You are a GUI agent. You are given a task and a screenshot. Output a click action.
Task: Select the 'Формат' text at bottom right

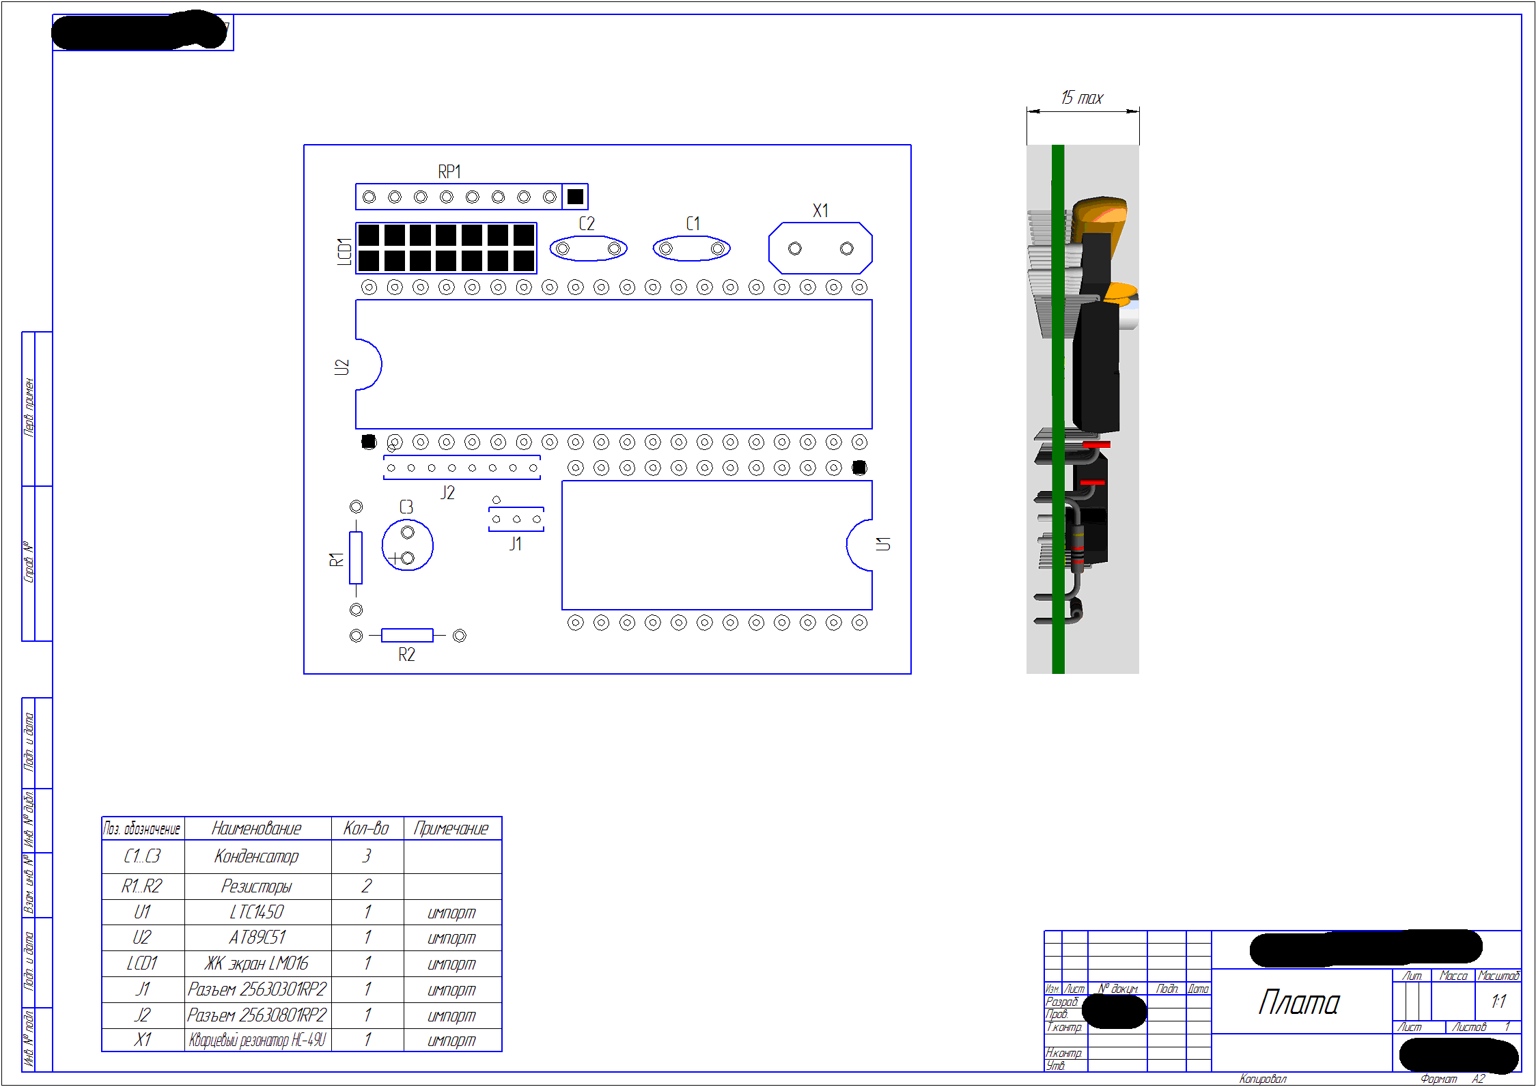pos(1438,1079)
